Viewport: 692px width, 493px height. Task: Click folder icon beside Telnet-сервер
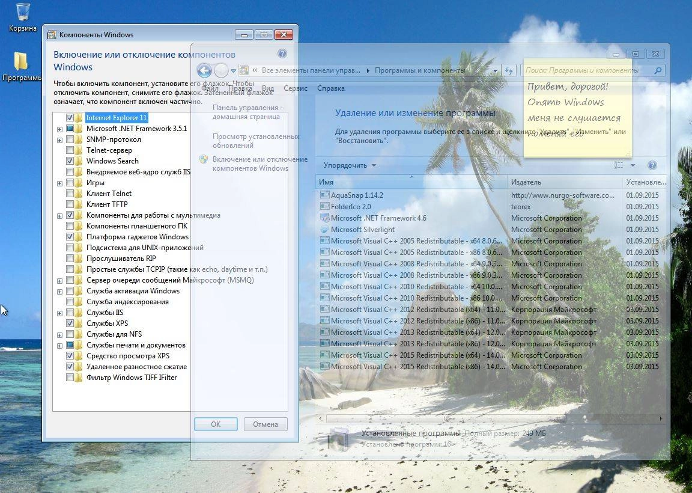pyautogui.click(x=79, y=150)
